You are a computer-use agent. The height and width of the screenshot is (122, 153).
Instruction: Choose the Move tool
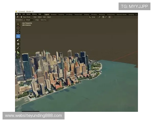[18, 32]
